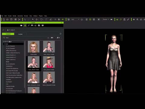145x109 pixels.
Task: Click the New Project icon
Action: pos(4,19)
